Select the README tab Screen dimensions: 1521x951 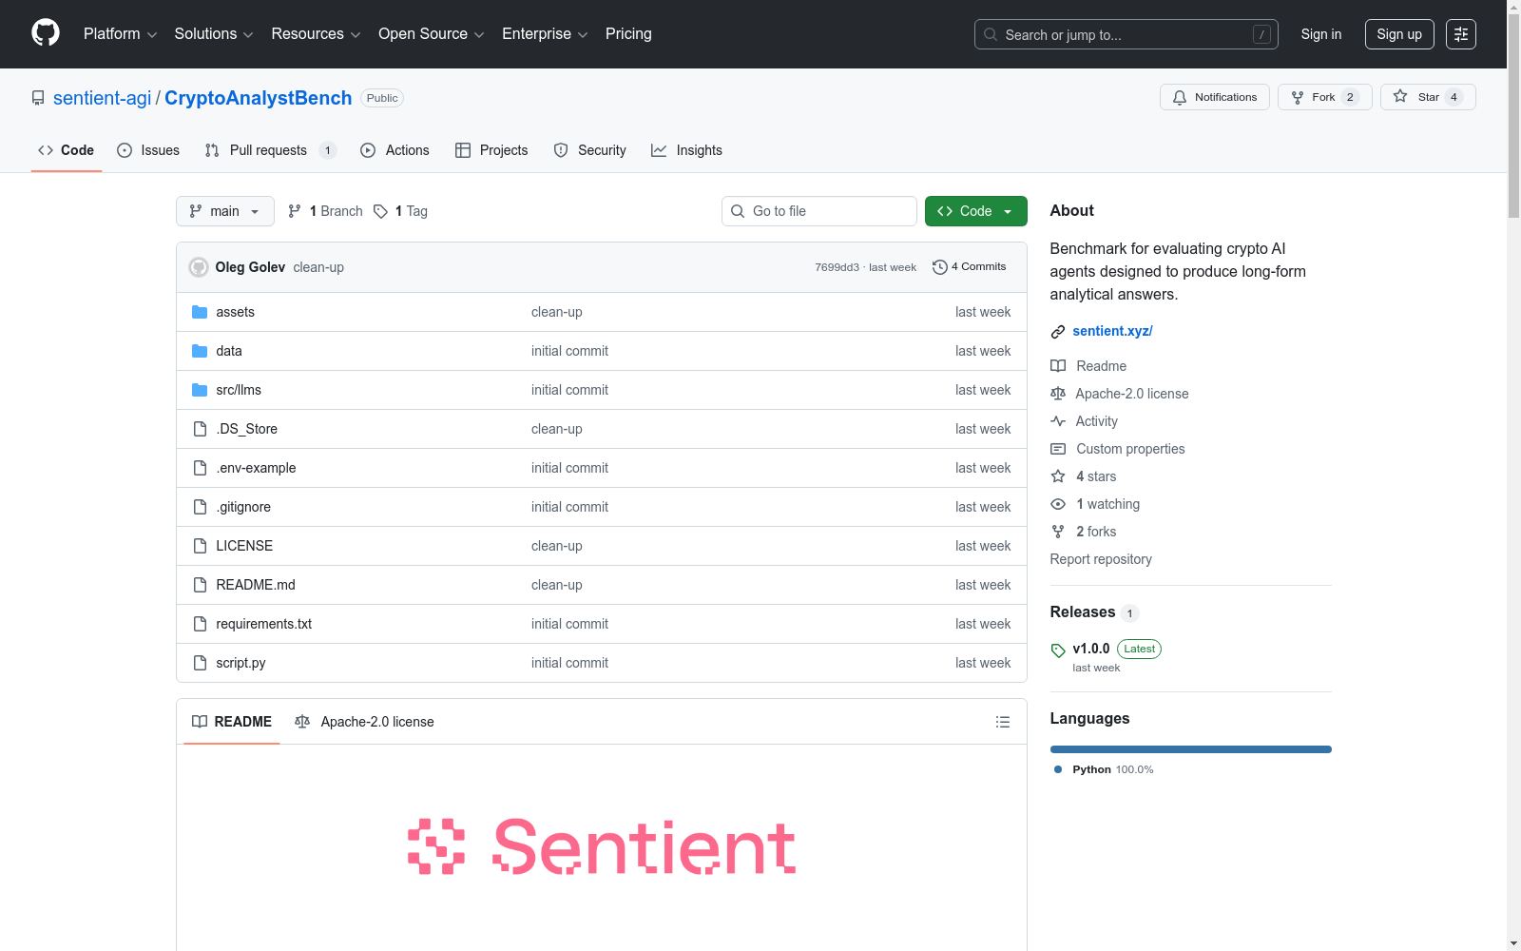click(232, 722)
